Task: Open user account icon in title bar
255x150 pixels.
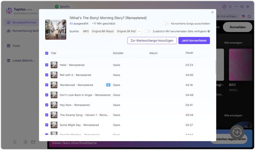Action: (224, 6)
